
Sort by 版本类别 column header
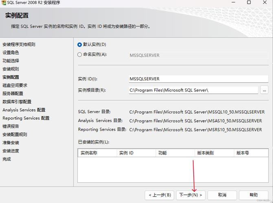pos(214,153)
